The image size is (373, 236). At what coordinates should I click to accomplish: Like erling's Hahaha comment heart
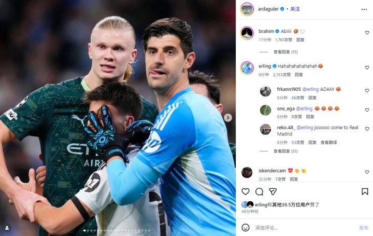tap(367, 67)
